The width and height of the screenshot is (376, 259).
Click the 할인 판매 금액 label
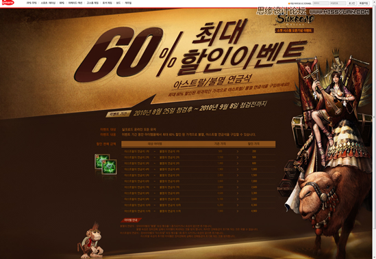coord(106,144)
